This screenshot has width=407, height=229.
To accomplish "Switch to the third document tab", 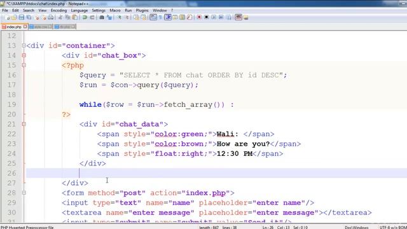I will coord(65,27).
